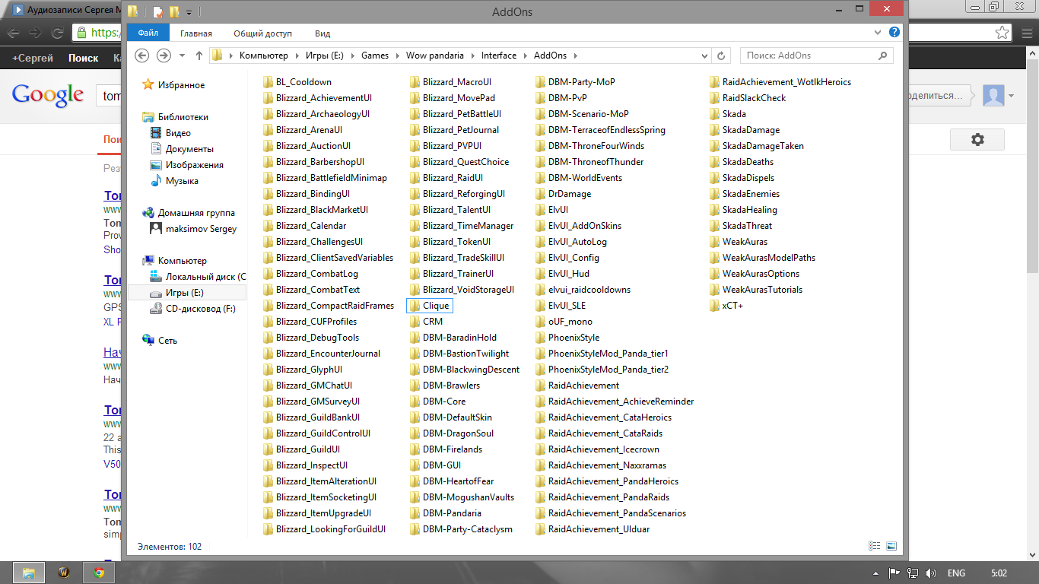Select the WeakAuras folder icon
Screen dimensions: 1039x584
[x=714, y=242]
